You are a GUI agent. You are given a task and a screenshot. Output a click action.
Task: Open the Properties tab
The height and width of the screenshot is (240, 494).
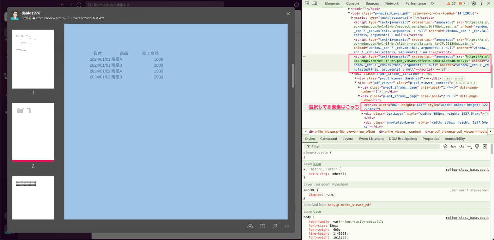point(431,139)
